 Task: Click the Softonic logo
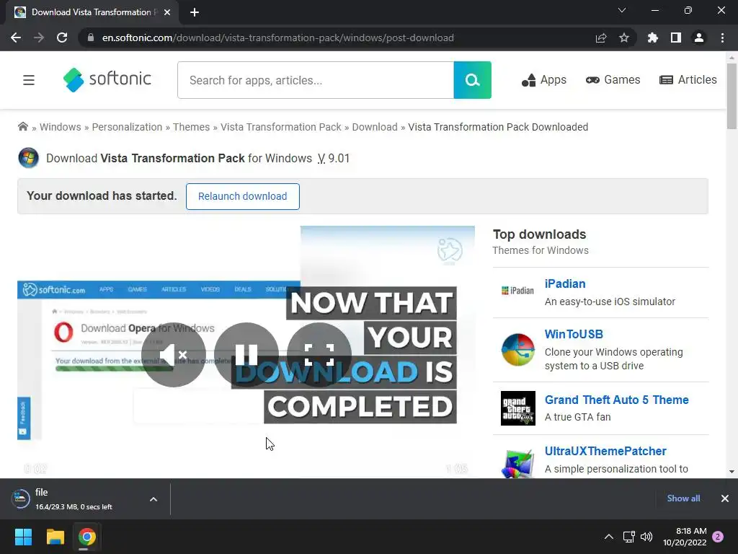pyautogui.click(x=107, y=79)
